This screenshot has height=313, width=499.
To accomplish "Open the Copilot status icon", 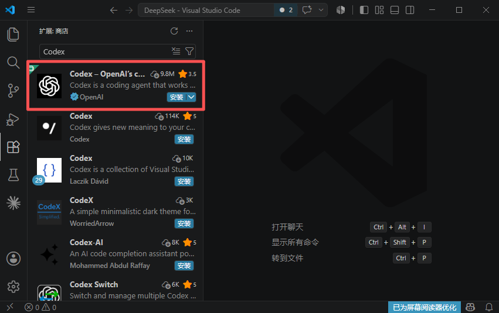I will pyautogui.click(x=470, y=307).
